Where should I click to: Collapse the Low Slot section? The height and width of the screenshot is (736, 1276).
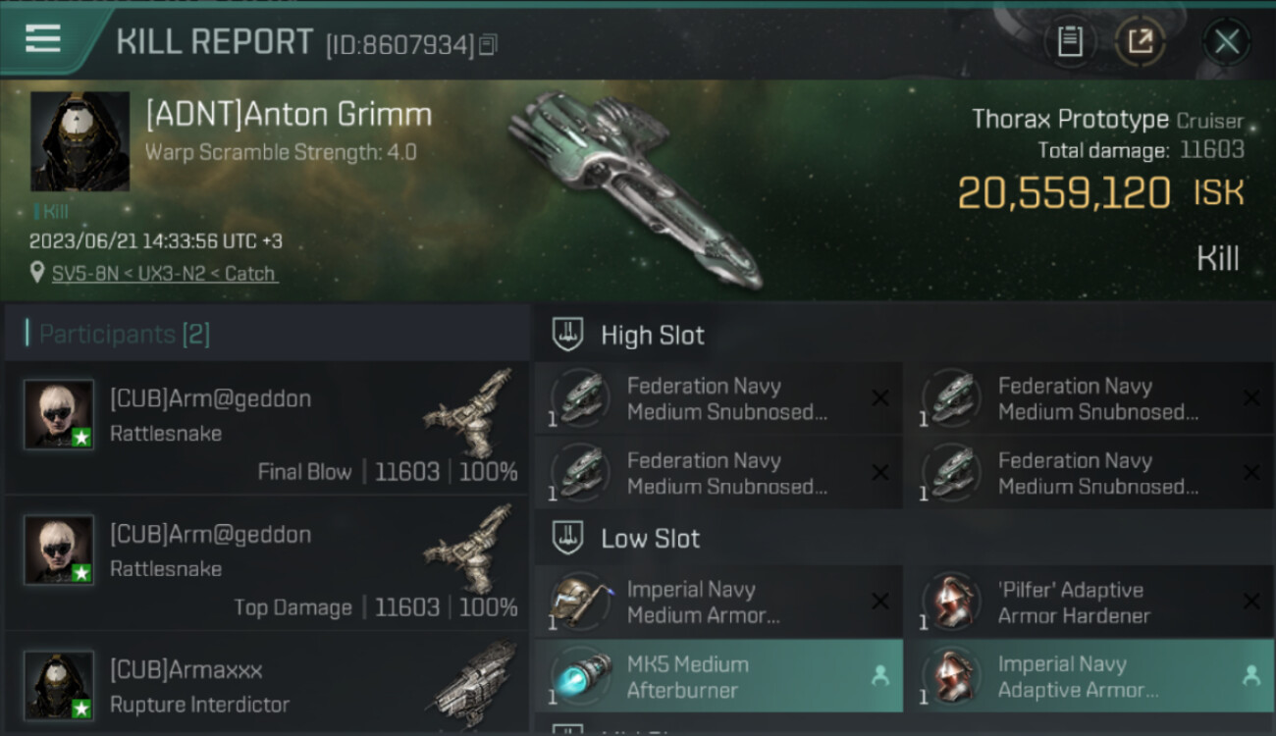coord(650,539)
